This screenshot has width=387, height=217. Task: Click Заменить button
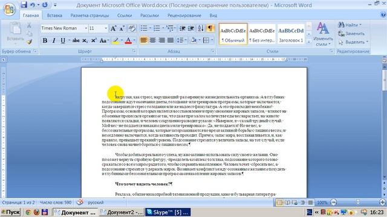pyautogui.click(x=351, y=34)
